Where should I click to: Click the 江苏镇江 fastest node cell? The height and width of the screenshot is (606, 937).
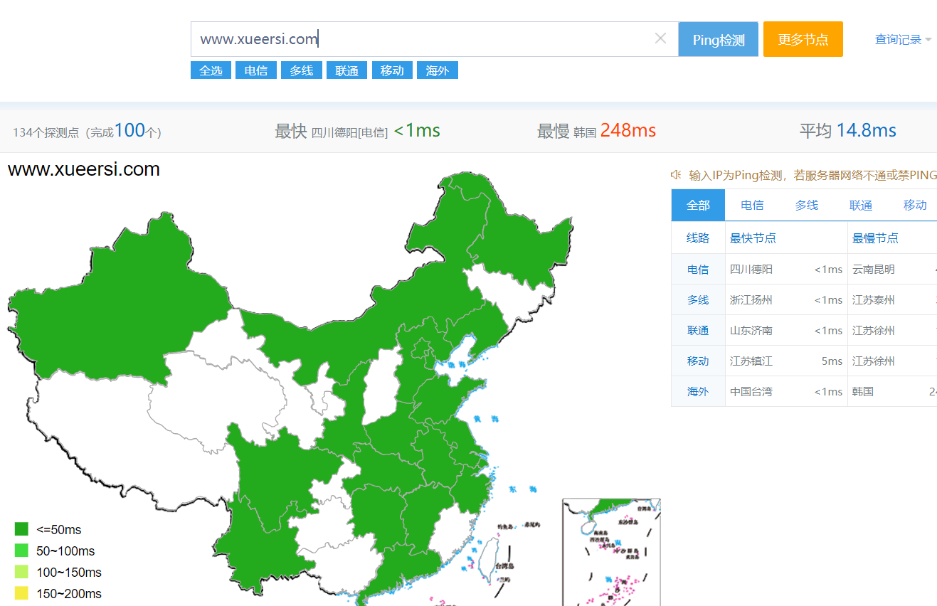click(x=751, y=361)
